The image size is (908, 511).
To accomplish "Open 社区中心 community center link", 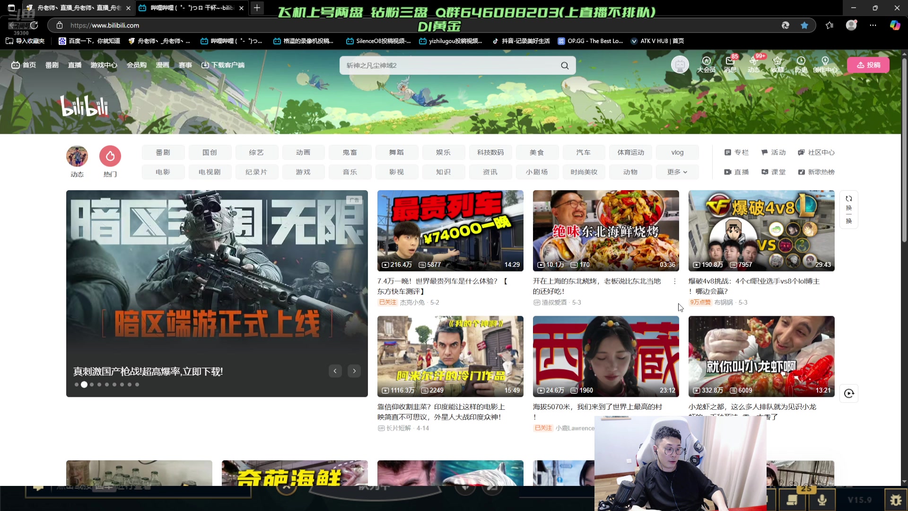I will tap(816, 152).
